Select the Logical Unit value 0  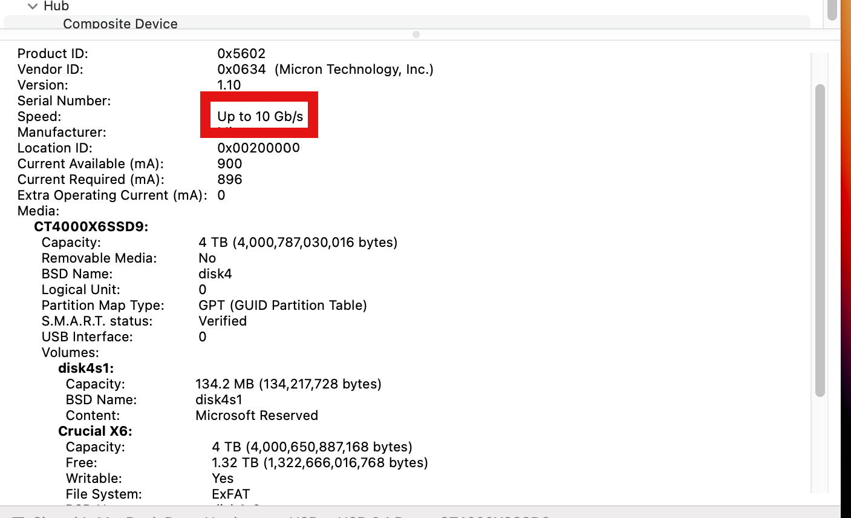tap(203, 290)
